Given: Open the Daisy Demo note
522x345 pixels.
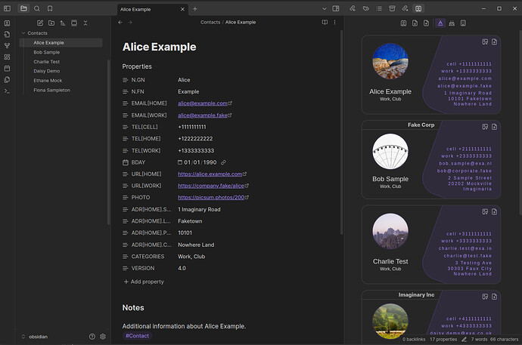Looking at the screenshot, I should click(x=47, y=71).
